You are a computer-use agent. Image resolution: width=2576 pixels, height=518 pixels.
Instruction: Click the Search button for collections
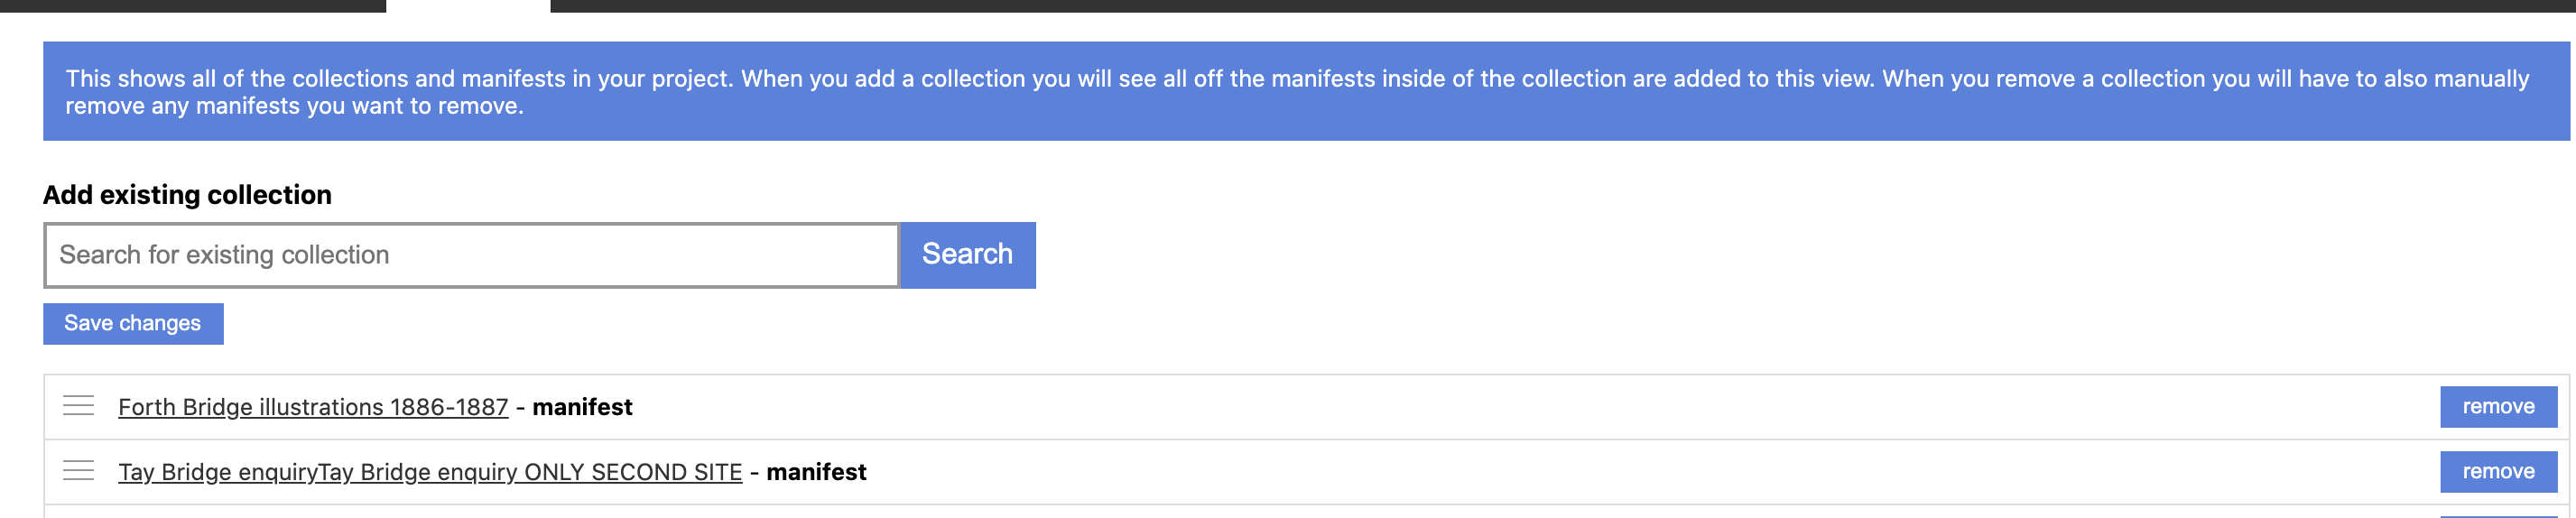point(967,255)
